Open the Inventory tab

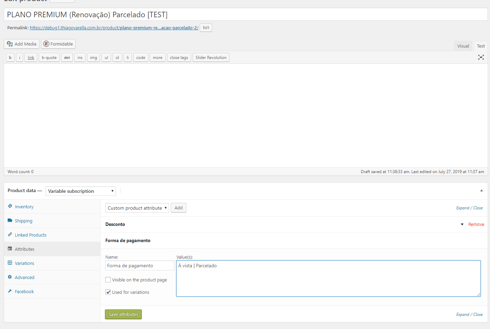click(52, 207)
